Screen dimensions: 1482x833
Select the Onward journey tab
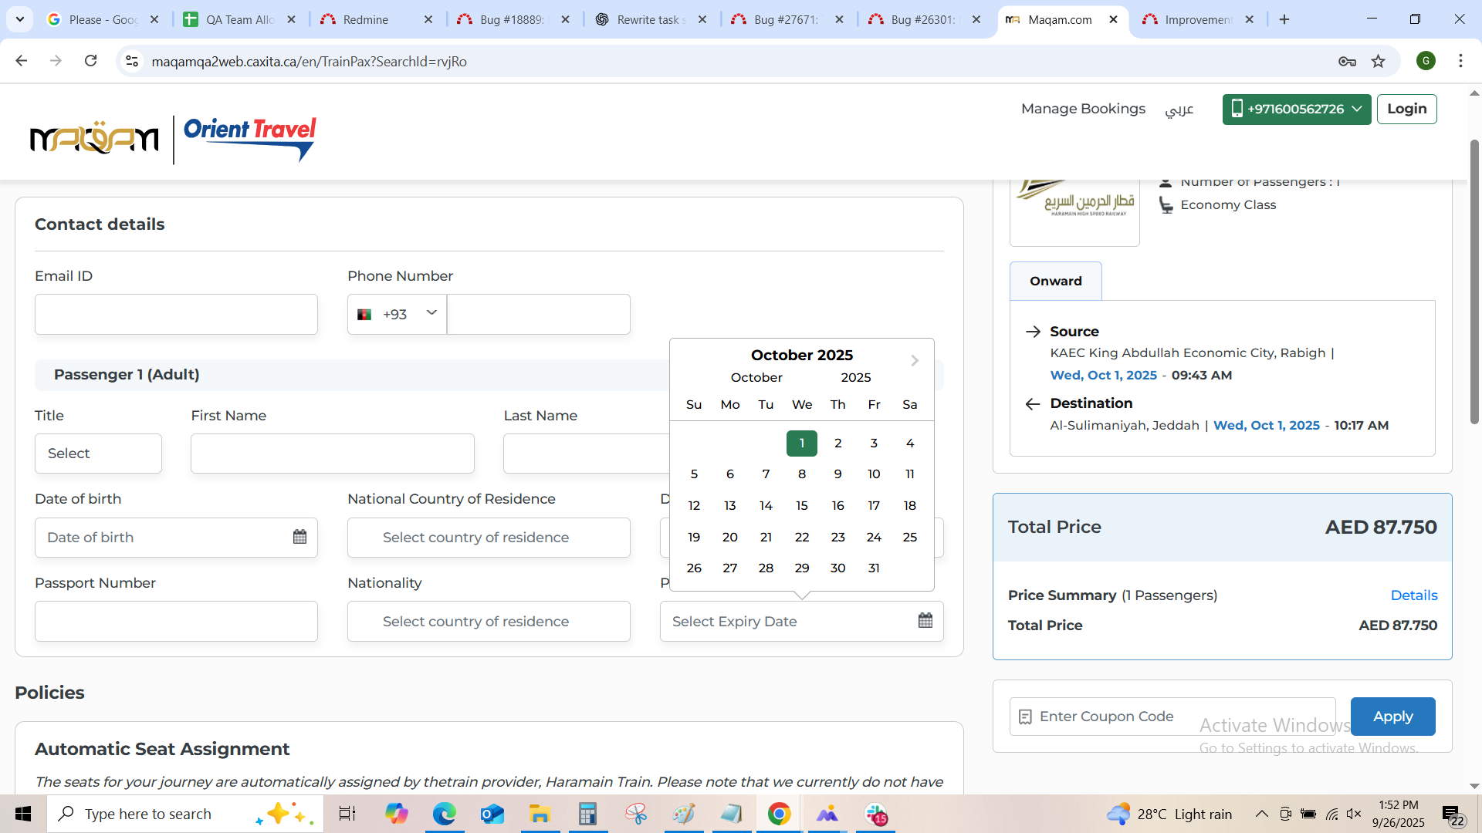(1055, 282)
